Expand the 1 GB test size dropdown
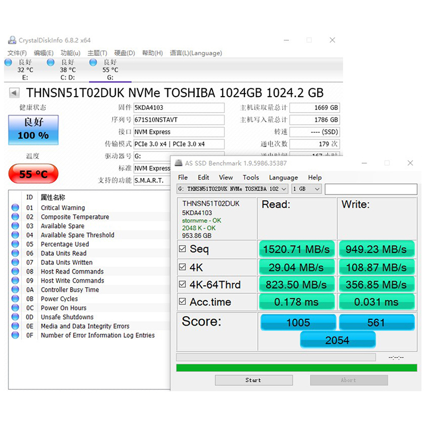Screen dimensions: 425x425 tap(307, 189)
